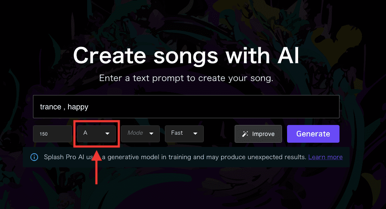Viewport: 386px width, 209px height.
Task: Click the Generate button
Action: [x=313, y=134]
